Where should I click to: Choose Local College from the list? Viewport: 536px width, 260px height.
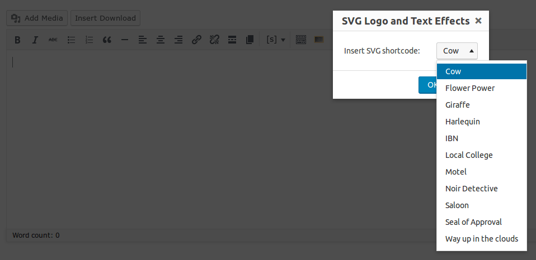(x=482, y=155)
